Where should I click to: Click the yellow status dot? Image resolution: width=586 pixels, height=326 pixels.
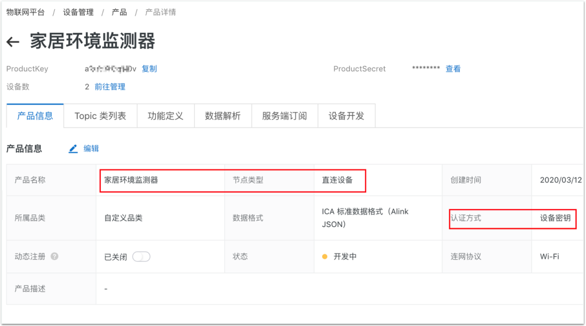325,257
